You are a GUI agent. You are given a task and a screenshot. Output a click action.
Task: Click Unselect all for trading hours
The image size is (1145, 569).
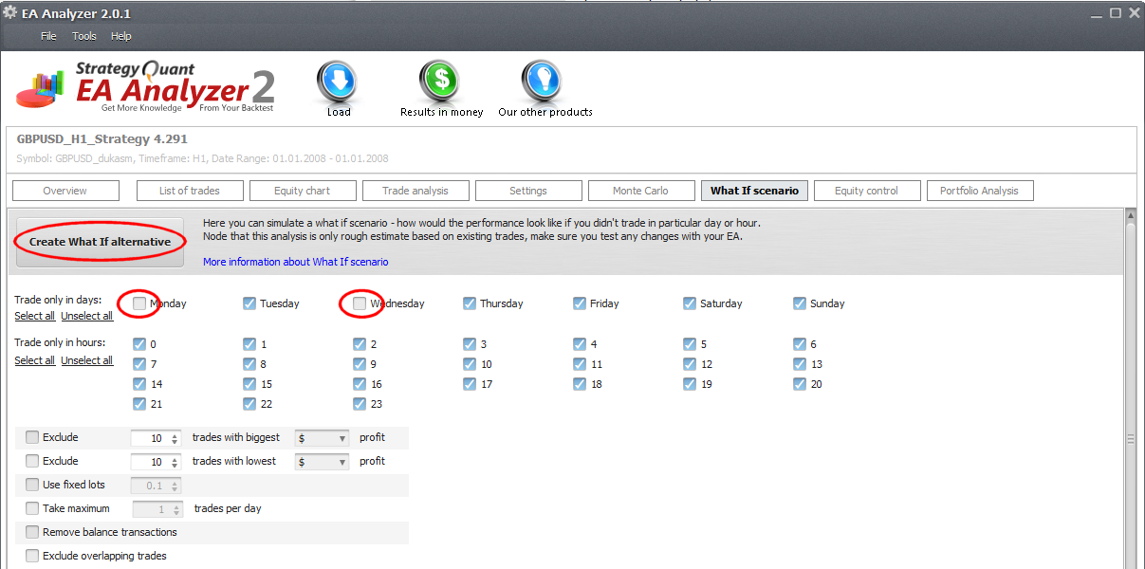(x=87, y=360)
